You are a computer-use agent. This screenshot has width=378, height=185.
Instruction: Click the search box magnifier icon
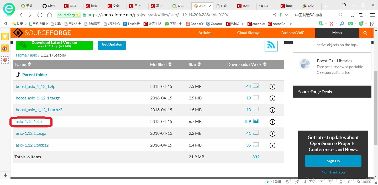click(341, 15)
